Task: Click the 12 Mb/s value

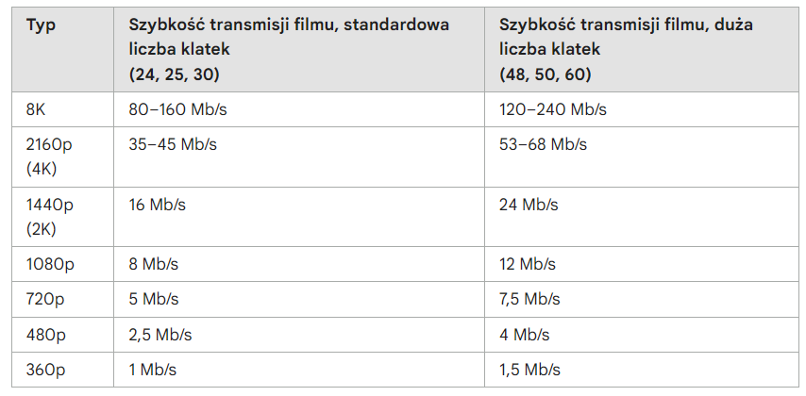Action: click(x=528, y=265)
